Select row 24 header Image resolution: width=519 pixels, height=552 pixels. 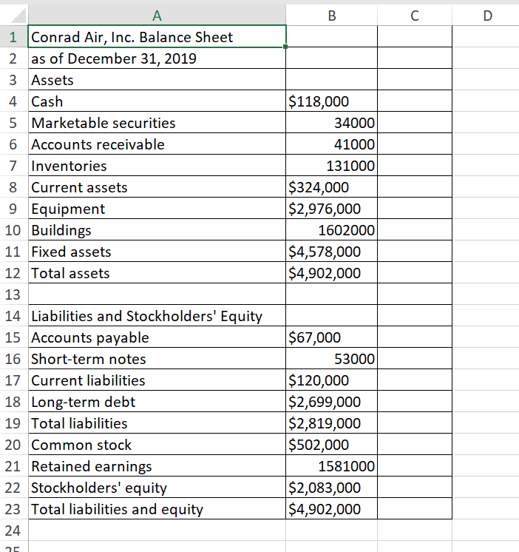14,531
